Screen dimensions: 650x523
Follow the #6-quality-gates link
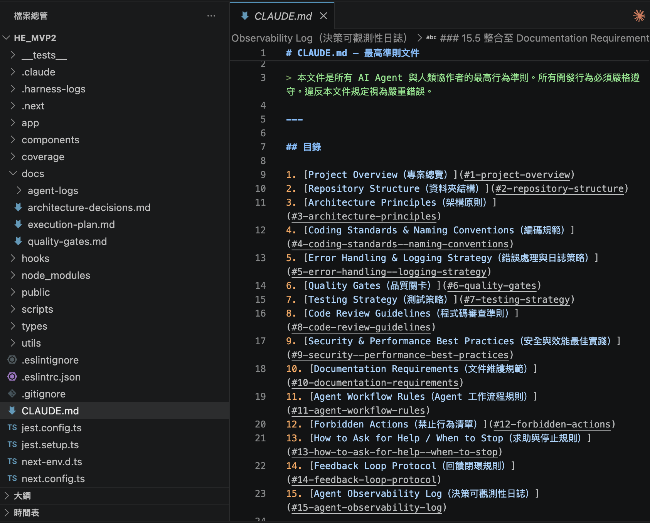pos(492,285)
